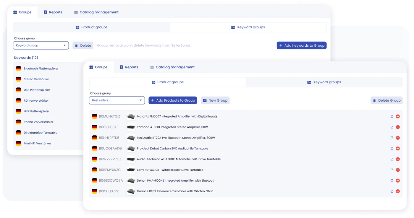Open Catalog management tab in back window
Image resolution: width=414 pixels, height=218 pixels.
[x=96, y=12]
